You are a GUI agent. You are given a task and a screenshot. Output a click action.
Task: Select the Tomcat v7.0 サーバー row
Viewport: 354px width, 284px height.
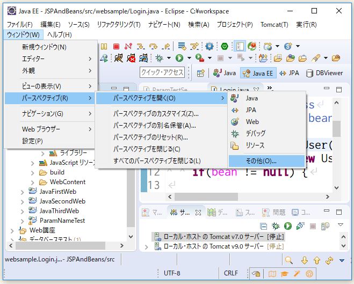[x=219, y=237]
